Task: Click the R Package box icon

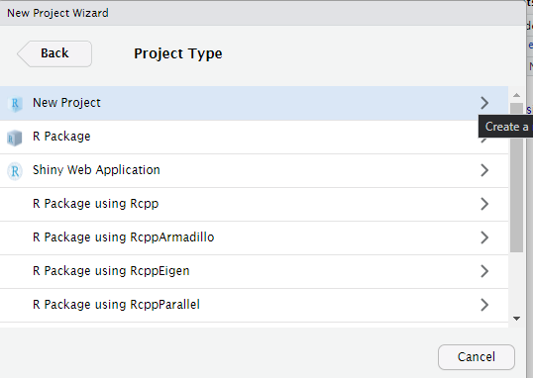Action: click(x=14, y=138)
